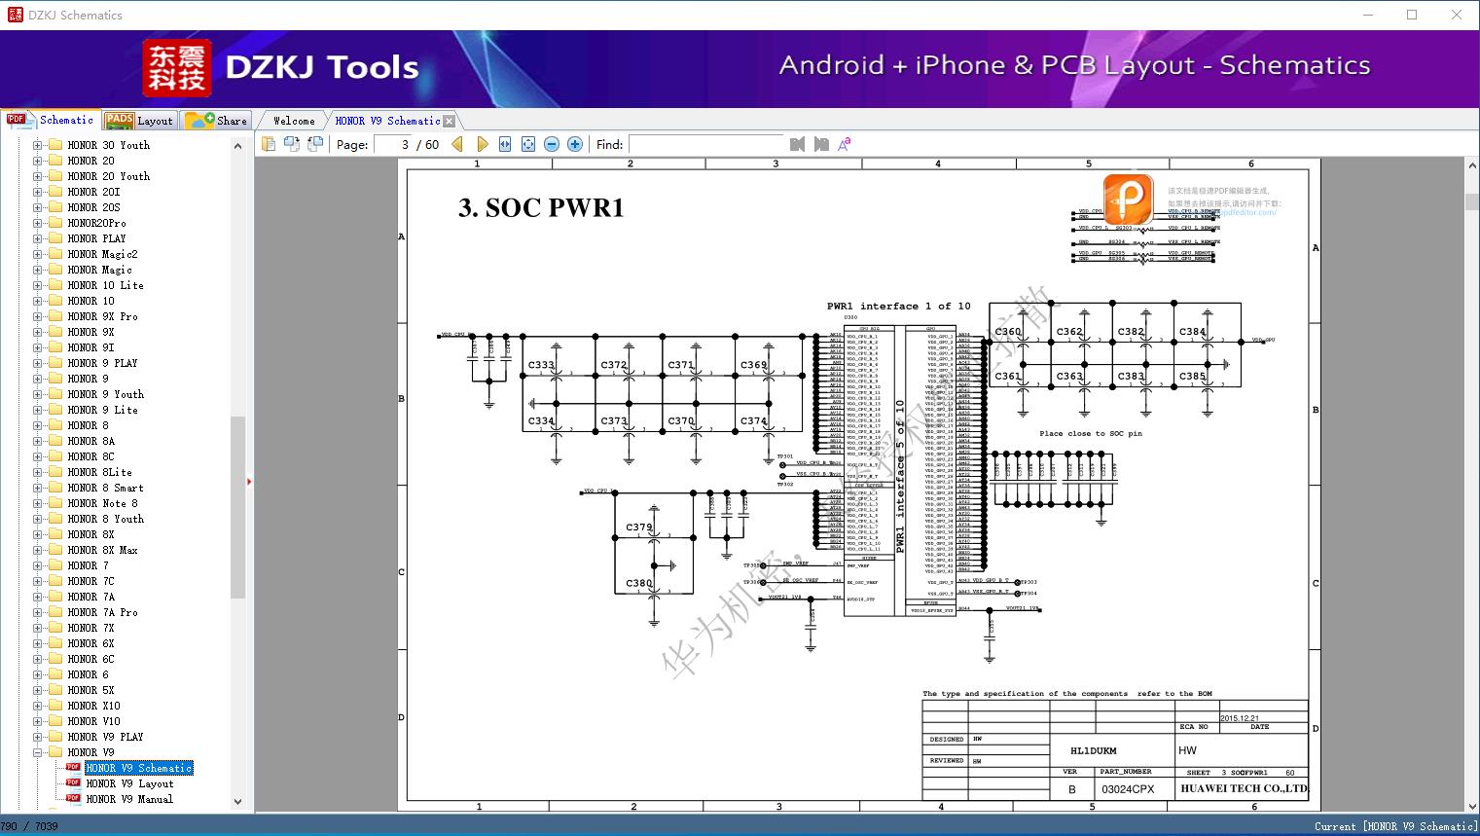Expand the HONOR 9 Lite folder

coord(37,410)
